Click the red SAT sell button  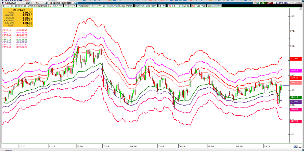point(269,3)
